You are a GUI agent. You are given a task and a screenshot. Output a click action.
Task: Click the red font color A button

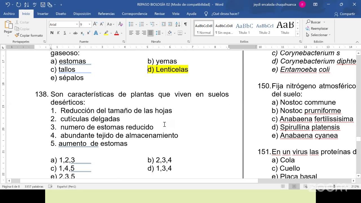116,33
